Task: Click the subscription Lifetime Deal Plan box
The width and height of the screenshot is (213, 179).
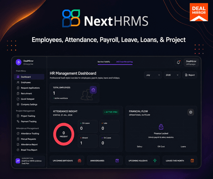Action: [x=29, y=161]
